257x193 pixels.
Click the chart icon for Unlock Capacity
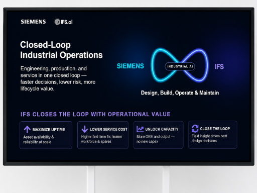pyautogui.click(x=140, y=129)
